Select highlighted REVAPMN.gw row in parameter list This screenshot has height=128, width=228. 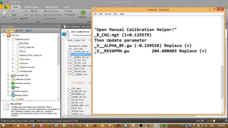click(81, 54)
